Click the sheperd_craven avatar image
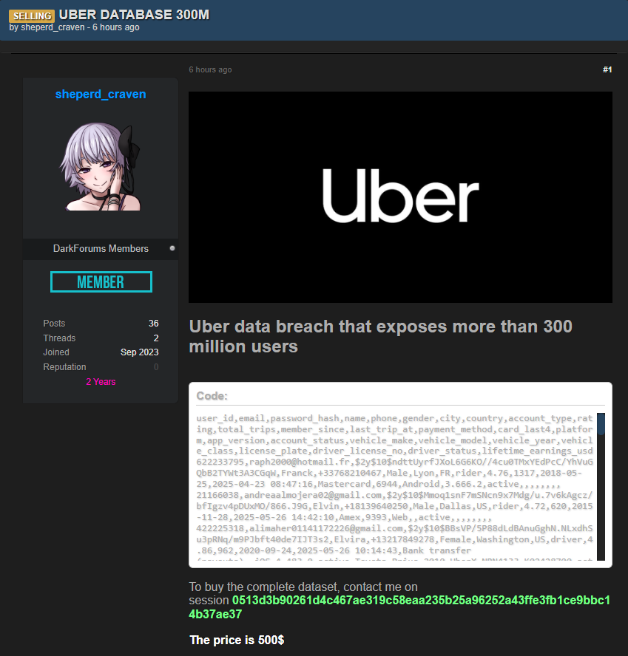 [101, 166]
